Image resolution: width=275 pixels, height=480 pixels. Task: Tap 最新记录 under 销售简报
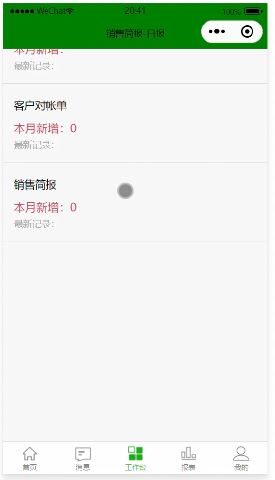pyautogui.click(x=34, y=224)
